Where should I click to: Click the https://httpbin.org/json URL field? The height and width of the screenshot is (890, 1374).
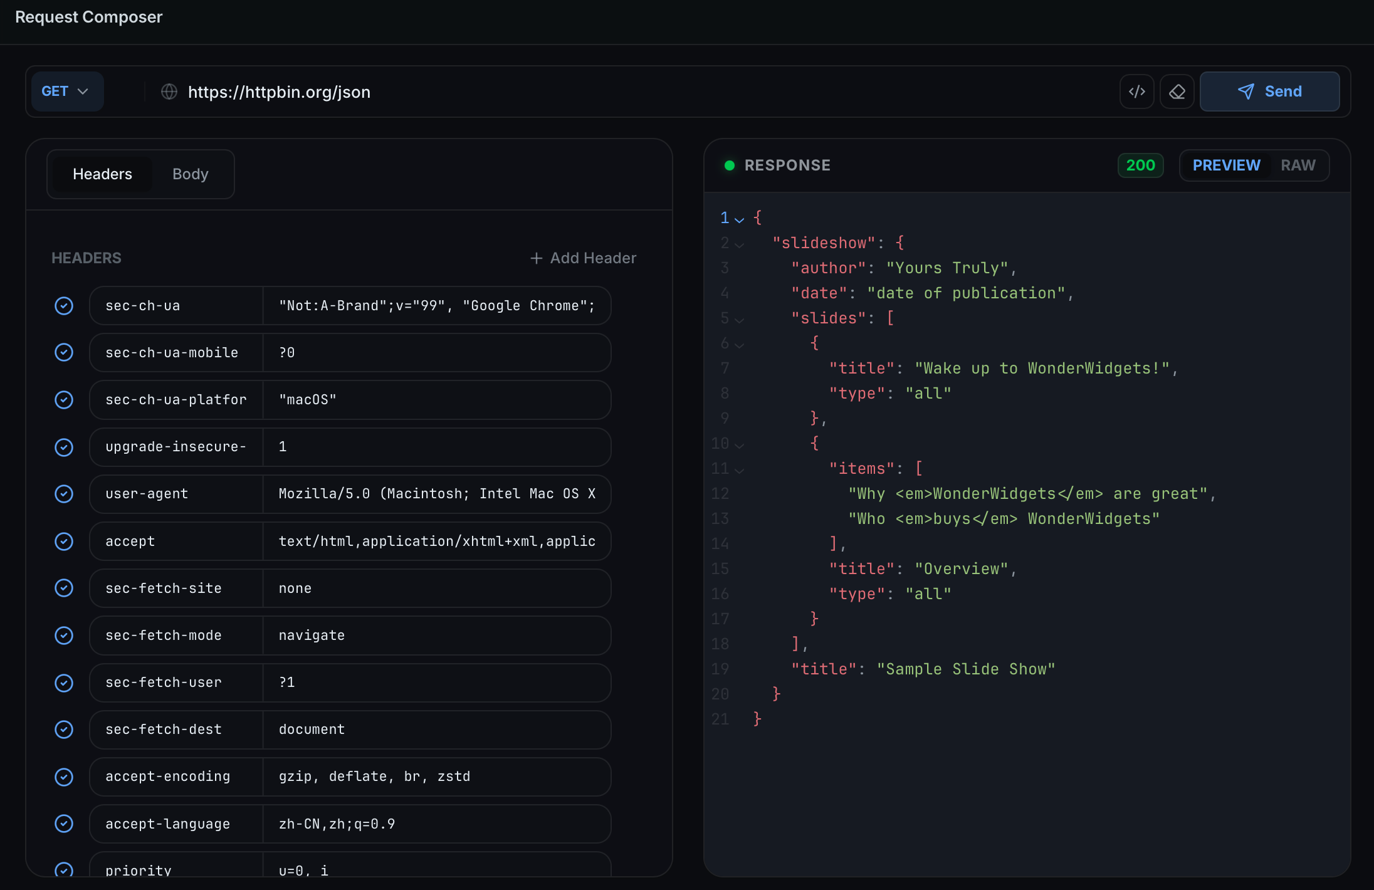click(x=280, y=92)
